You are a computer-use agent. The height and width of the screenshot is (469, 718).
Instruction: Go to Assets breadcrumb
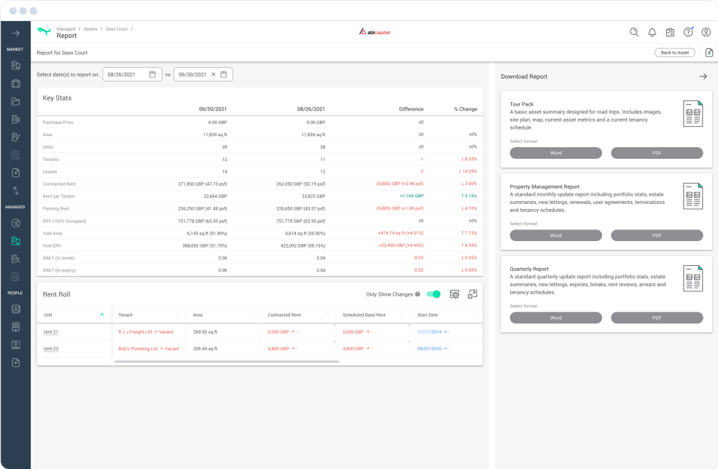(x=90, y=29)
